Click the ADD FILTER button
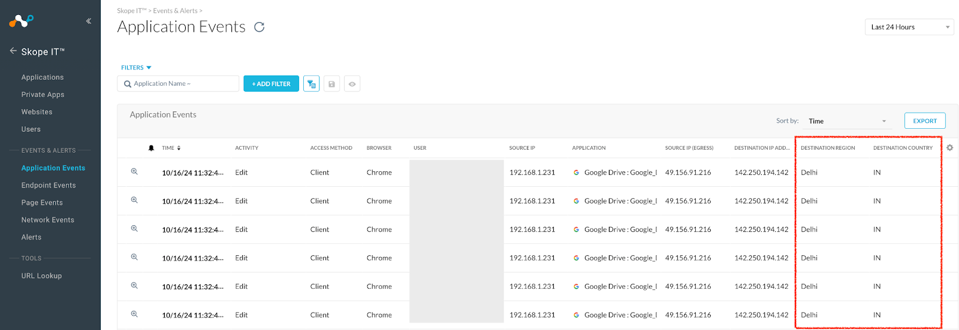 (271, 84)
